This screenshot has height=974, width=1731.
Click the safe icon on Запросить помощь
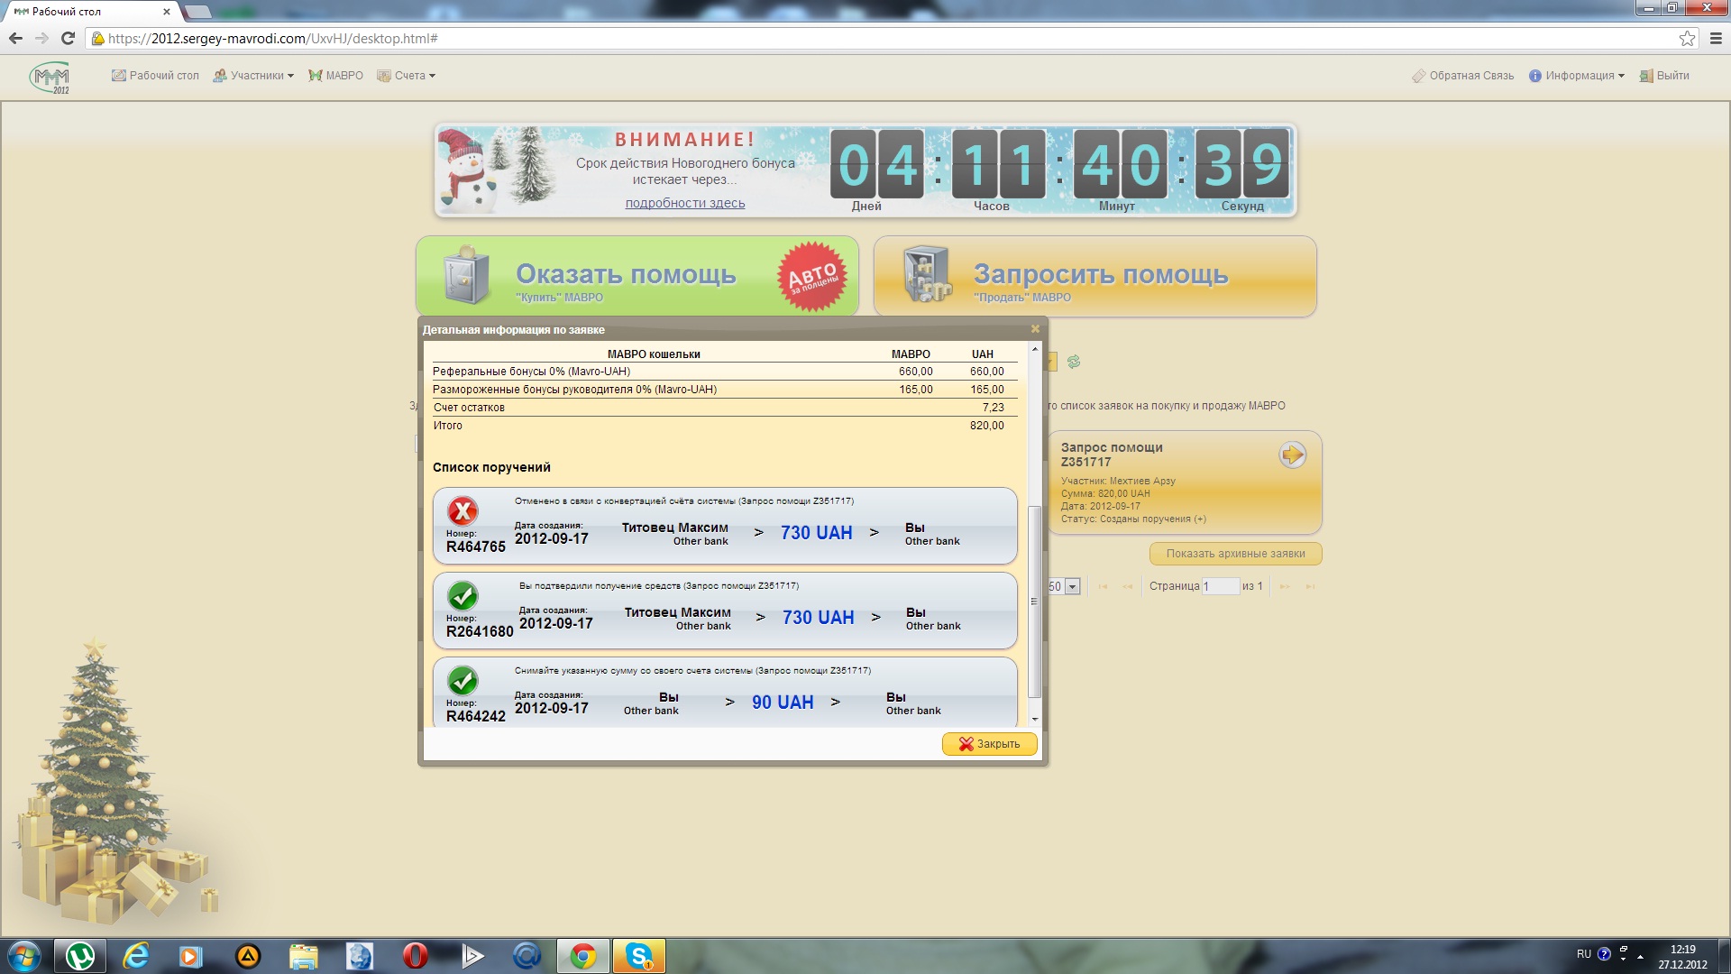(927, 273)
